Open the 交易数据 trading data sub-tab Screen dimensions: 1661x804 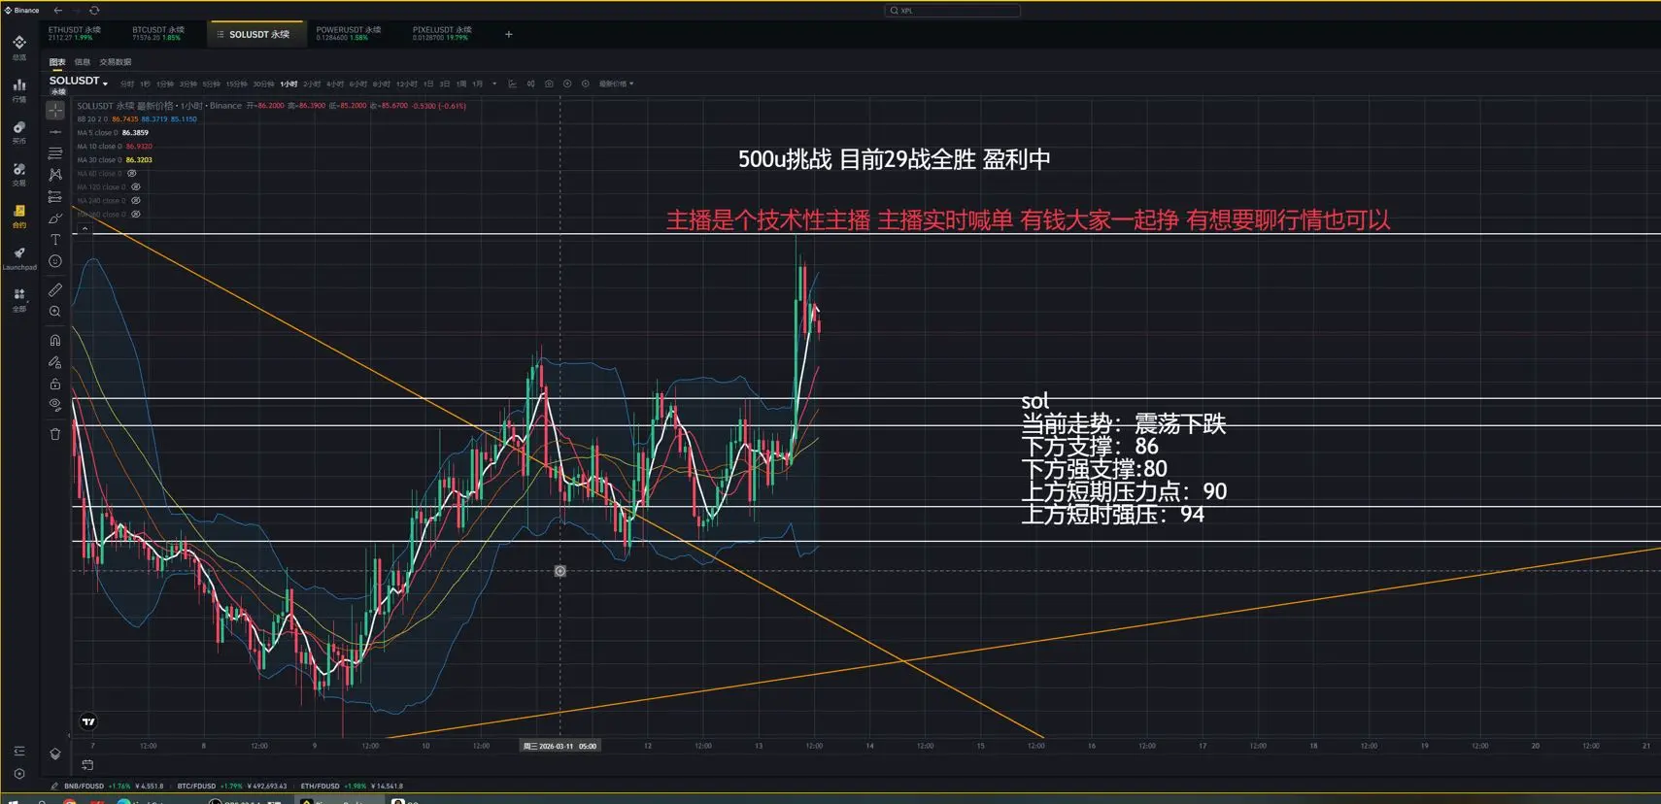point(116,62)
